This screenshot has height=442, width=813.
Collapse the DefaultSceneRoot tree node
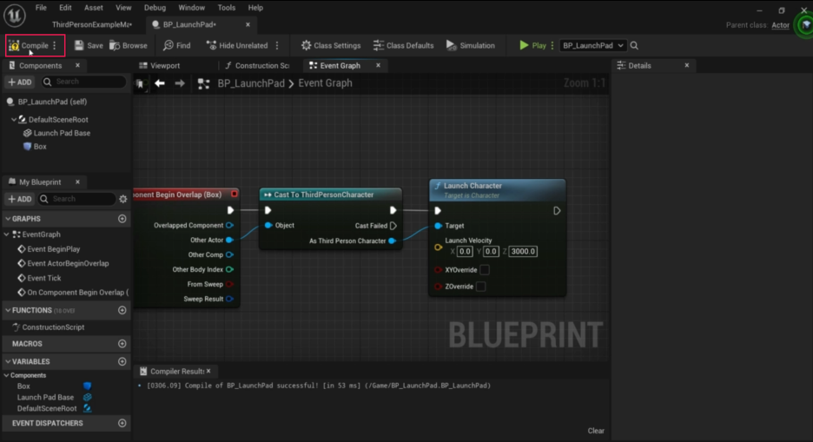pyautogui.click(x=14, y=119)
